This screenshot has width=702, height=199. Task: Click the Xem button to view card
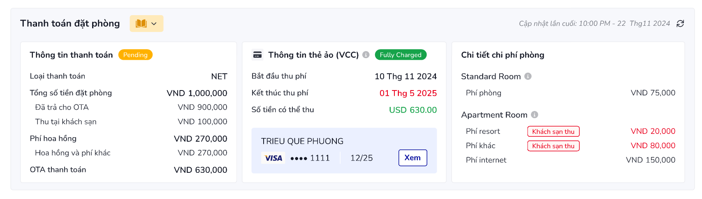pyautogui.click(x=412, y=158)
